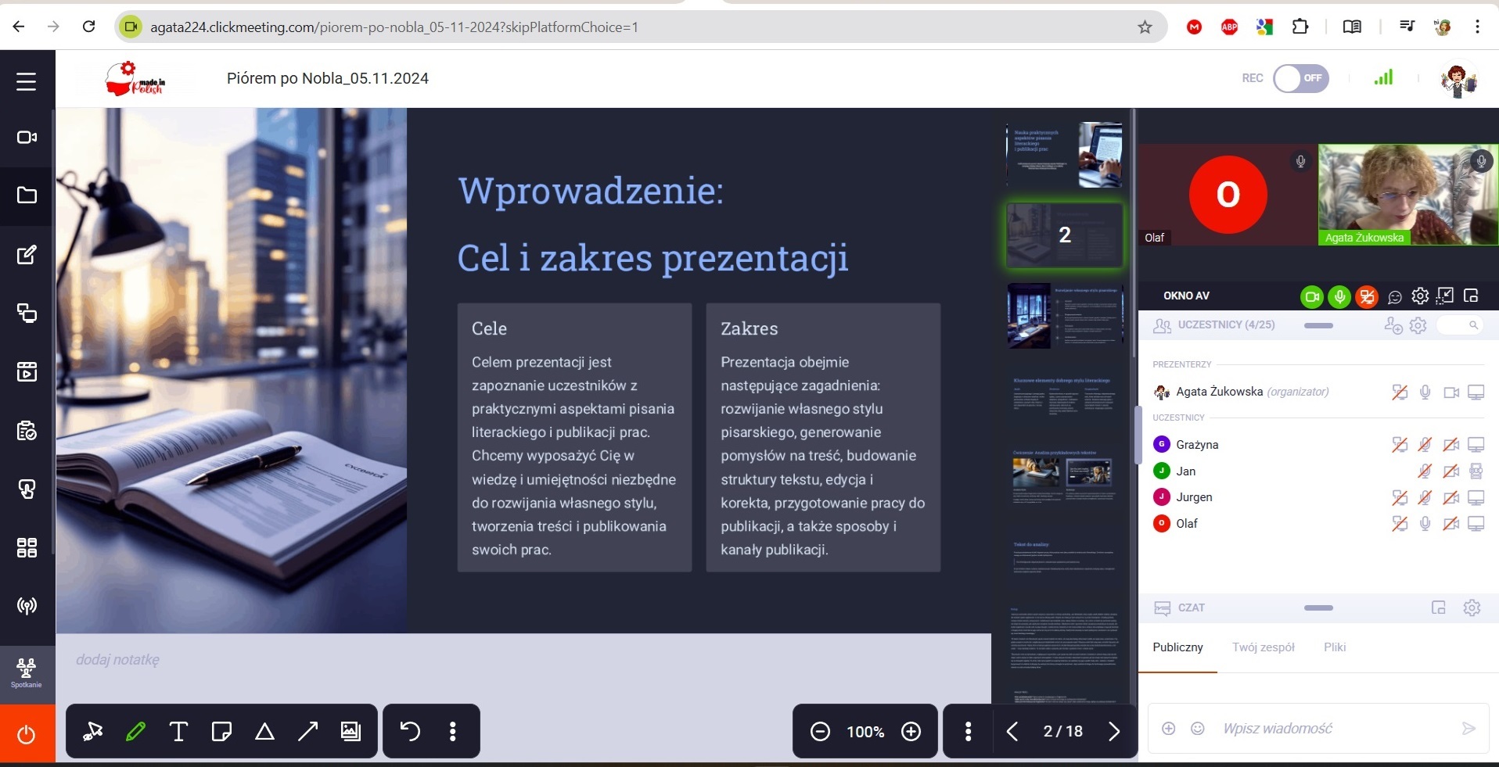Image resolution: width=1499 pixels, height=767 pixels.
Task: Select the triangle shape tool
Action: click(264, 732)
